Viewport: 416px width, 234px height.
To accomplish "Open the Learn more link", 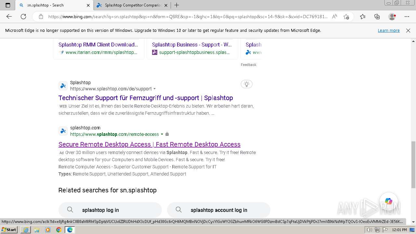I will click(x=389, y=30).
